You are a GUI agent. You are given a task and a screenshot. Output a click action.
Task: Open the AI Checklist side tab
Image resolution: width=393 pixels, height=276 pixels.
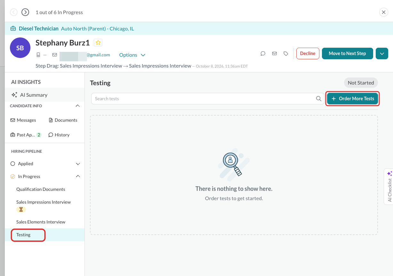pos(389,187)
